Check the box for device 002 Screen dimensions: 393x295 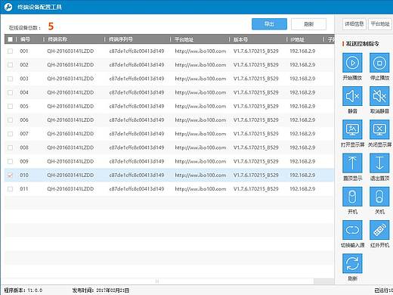(10, 65)
